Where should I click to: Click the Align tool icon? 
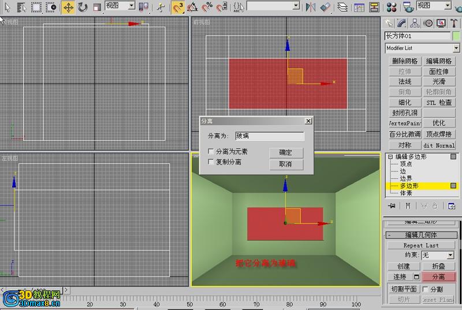[325, 7]
